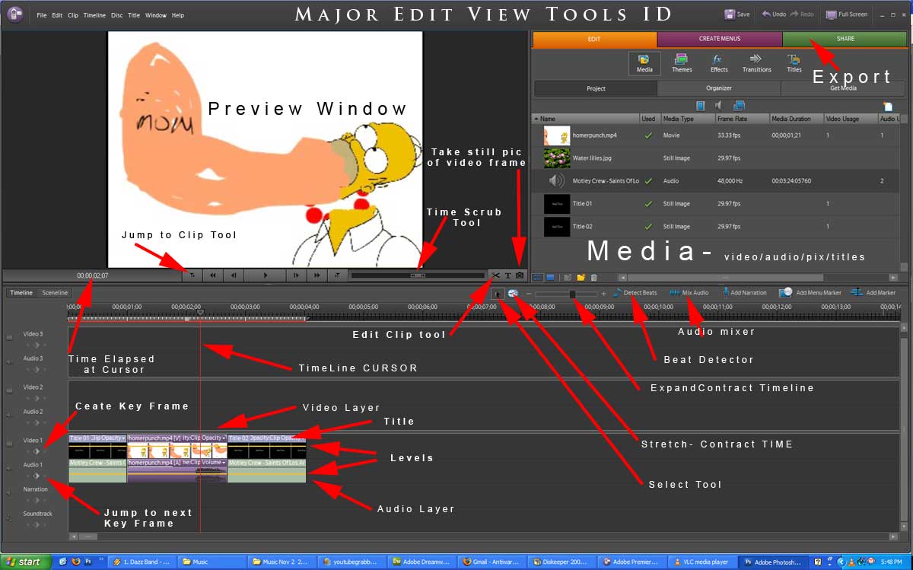The width and height of the screenshot is (913, 570).
Task: Open the Transitions panel icon
Action: tap(756, 63)
